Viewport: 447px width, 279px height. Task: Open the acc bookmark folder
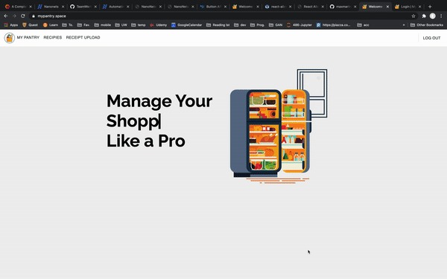click(364, 25)
